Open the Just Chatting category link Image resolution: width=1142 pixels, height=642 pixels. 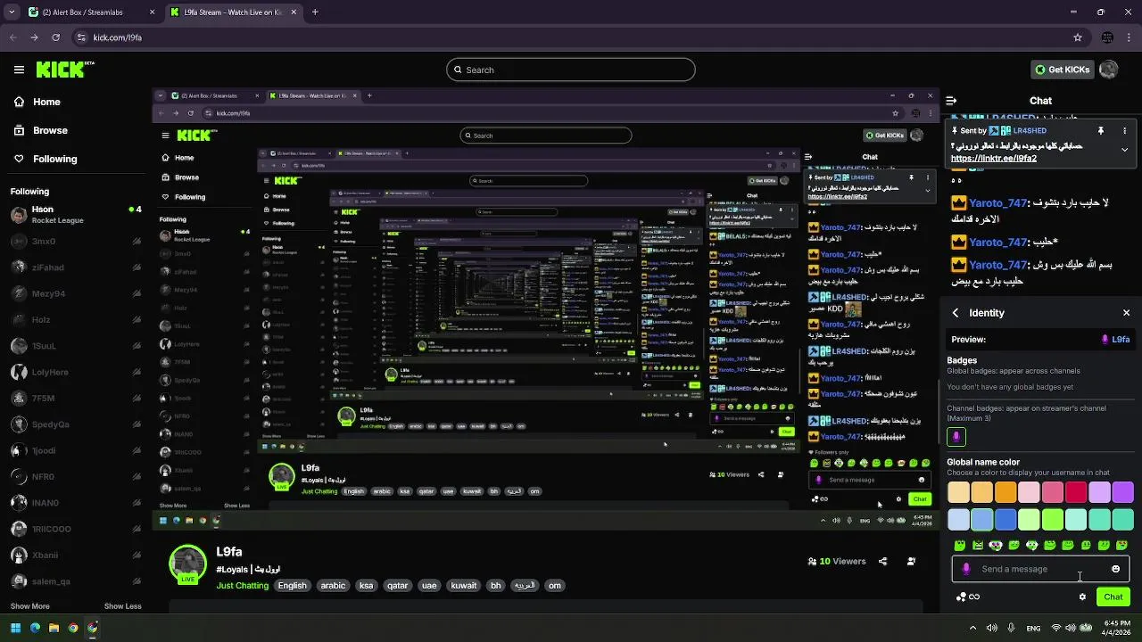(x=242, y=586)
